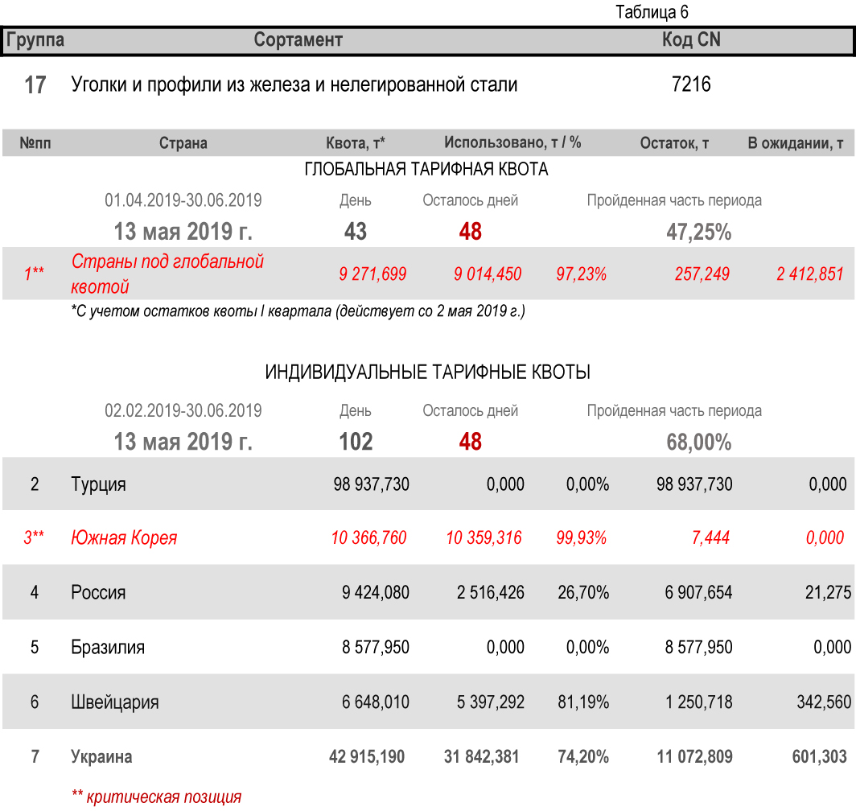Click the CN code value 7216
856x811 pixels.
point(691,84)
